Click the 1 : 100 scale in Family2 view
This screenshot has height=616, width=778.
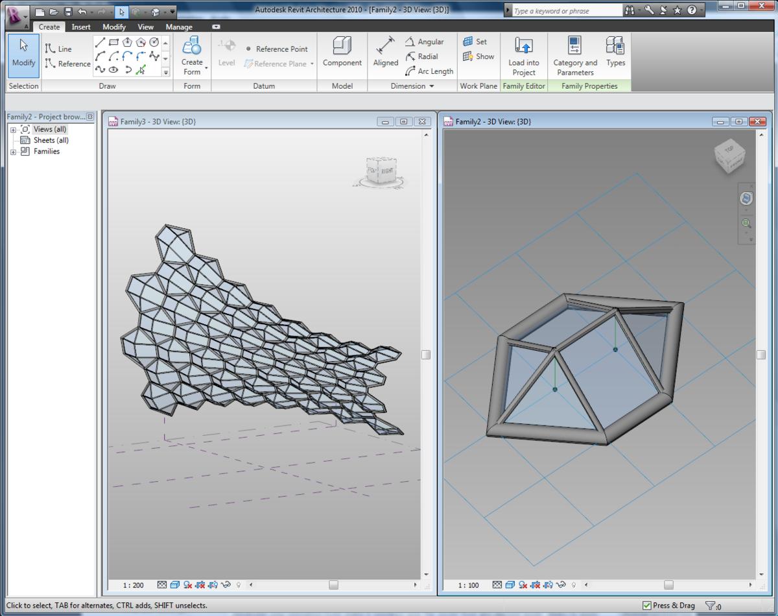[x=468, y=585]
